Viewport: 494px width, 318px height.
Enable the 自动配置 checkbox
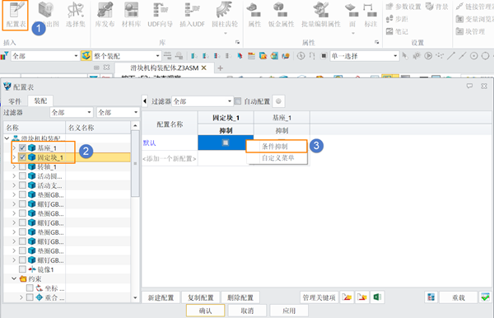point(238,101)
